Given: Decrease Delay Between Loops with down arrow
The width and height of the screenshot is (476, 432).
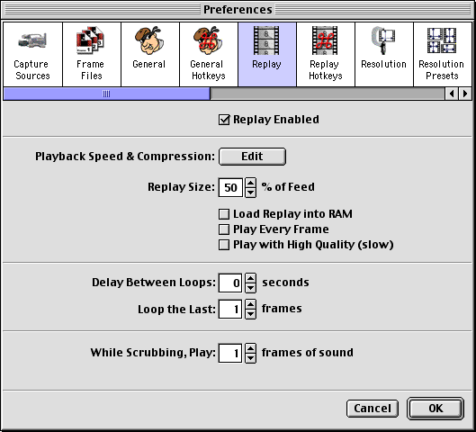Looking at the screenshot, I should [250, 288].
